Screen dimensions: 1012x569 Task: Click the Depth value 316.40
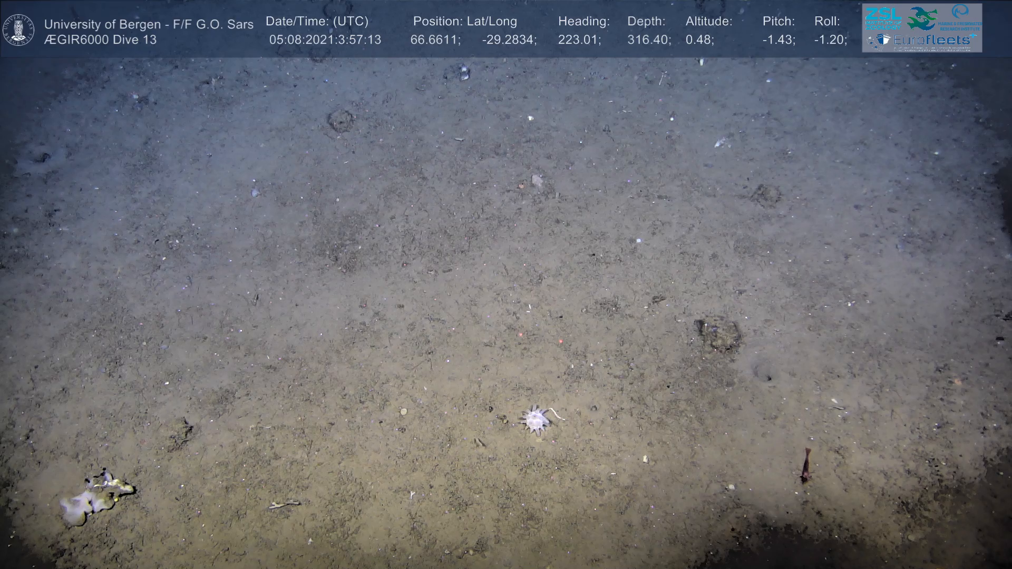click(648, 40)
